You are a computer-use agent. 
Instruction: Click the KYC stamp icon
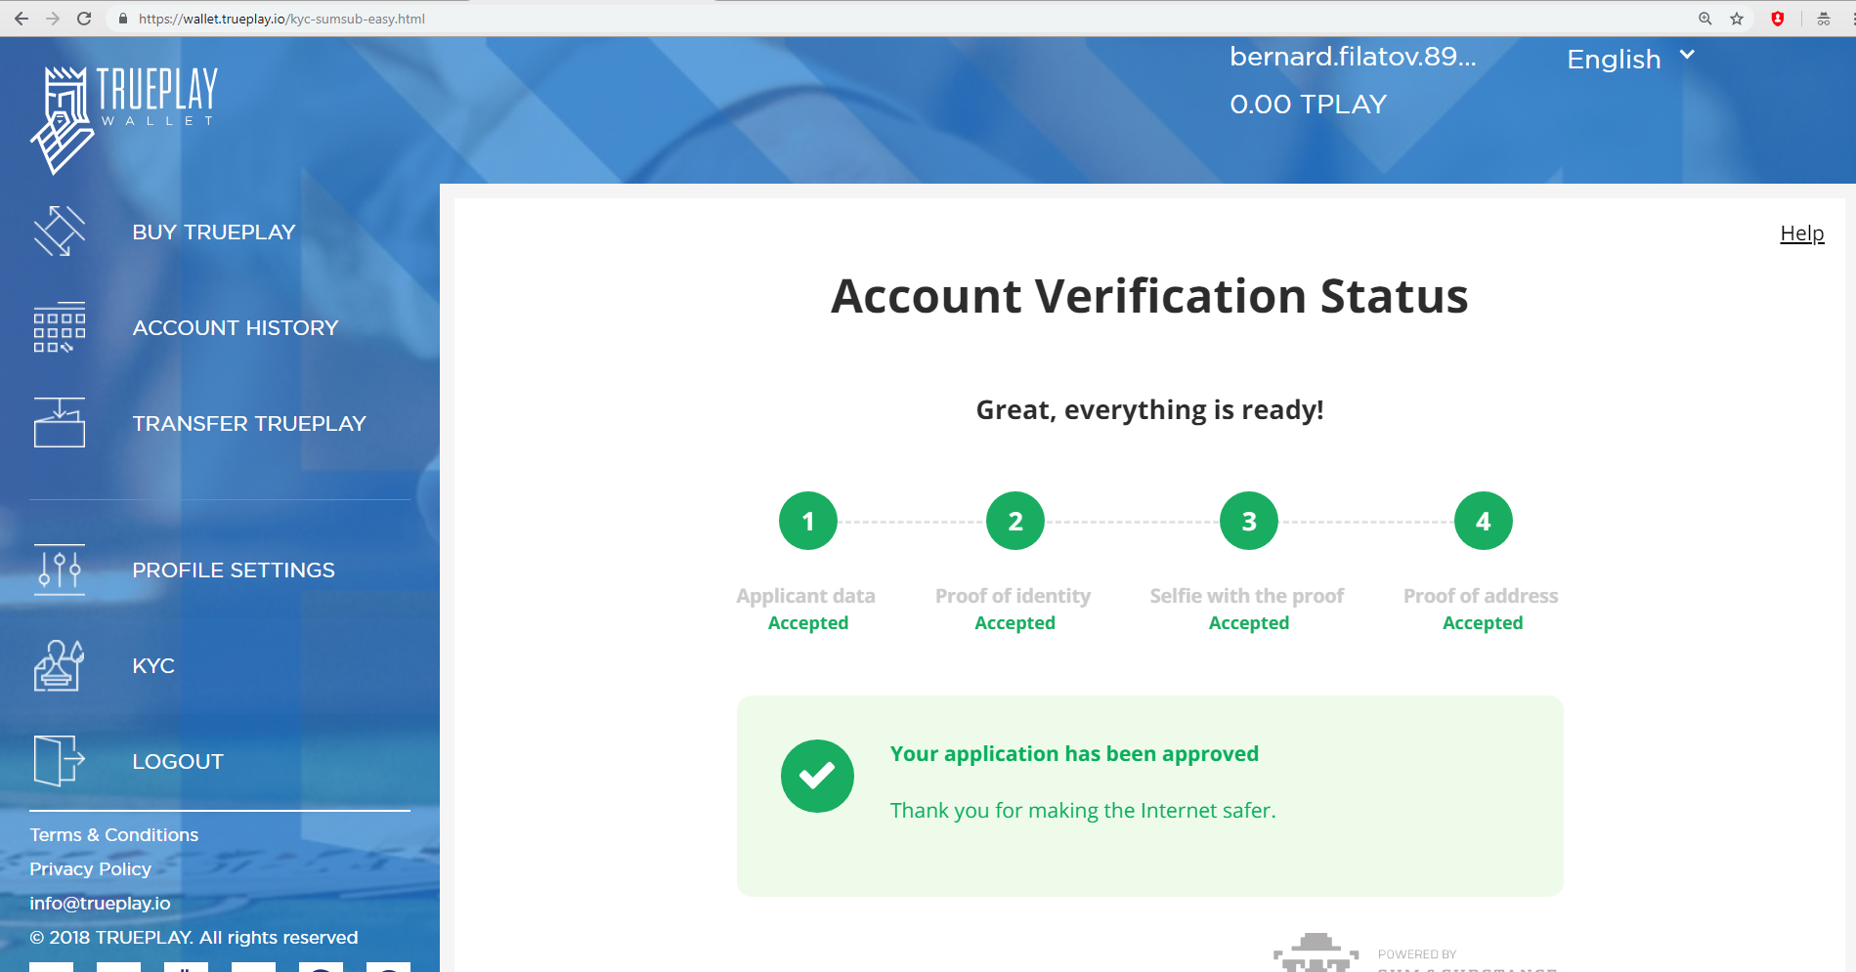pyautogui.click(x=60, y=665)
